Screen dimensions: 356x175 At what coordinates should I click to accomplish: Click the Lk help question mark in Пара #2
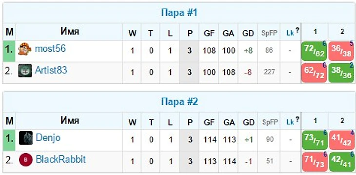coord(297,119)
